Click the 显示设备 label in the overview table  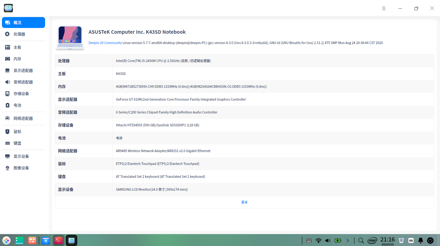[66, 189]
